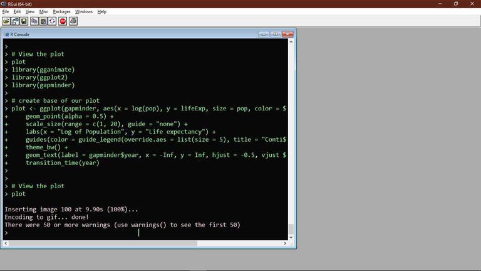The width and height of the screenshot is (481, 271).
Task: Stop current computation with red STOP icon
Action: point(63,21)
